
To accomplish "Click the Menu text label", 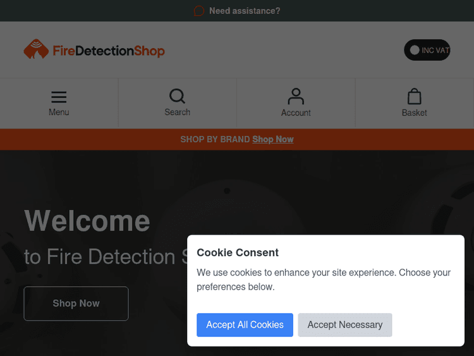I will pyautogui.click(x=59, y=113).
